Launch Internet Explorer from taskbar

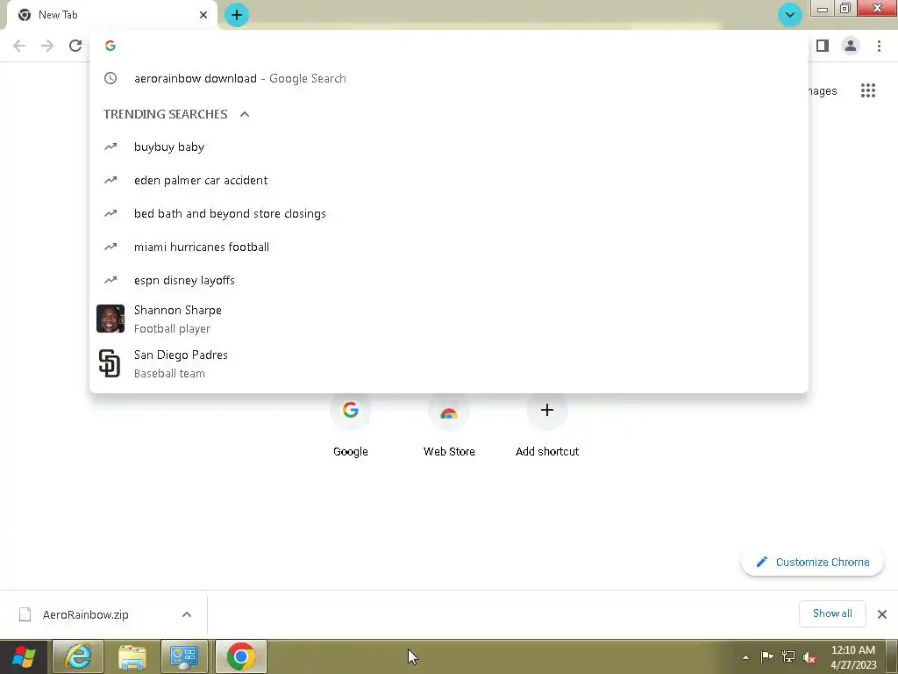coord(78,656)
